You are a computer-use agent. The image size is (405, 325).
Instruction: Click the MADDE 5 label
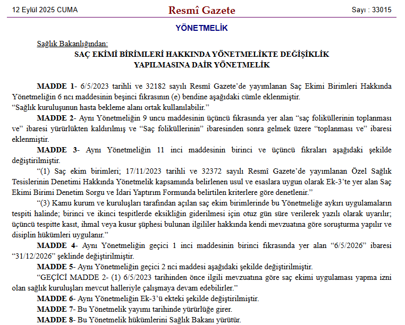pos(56,267)
